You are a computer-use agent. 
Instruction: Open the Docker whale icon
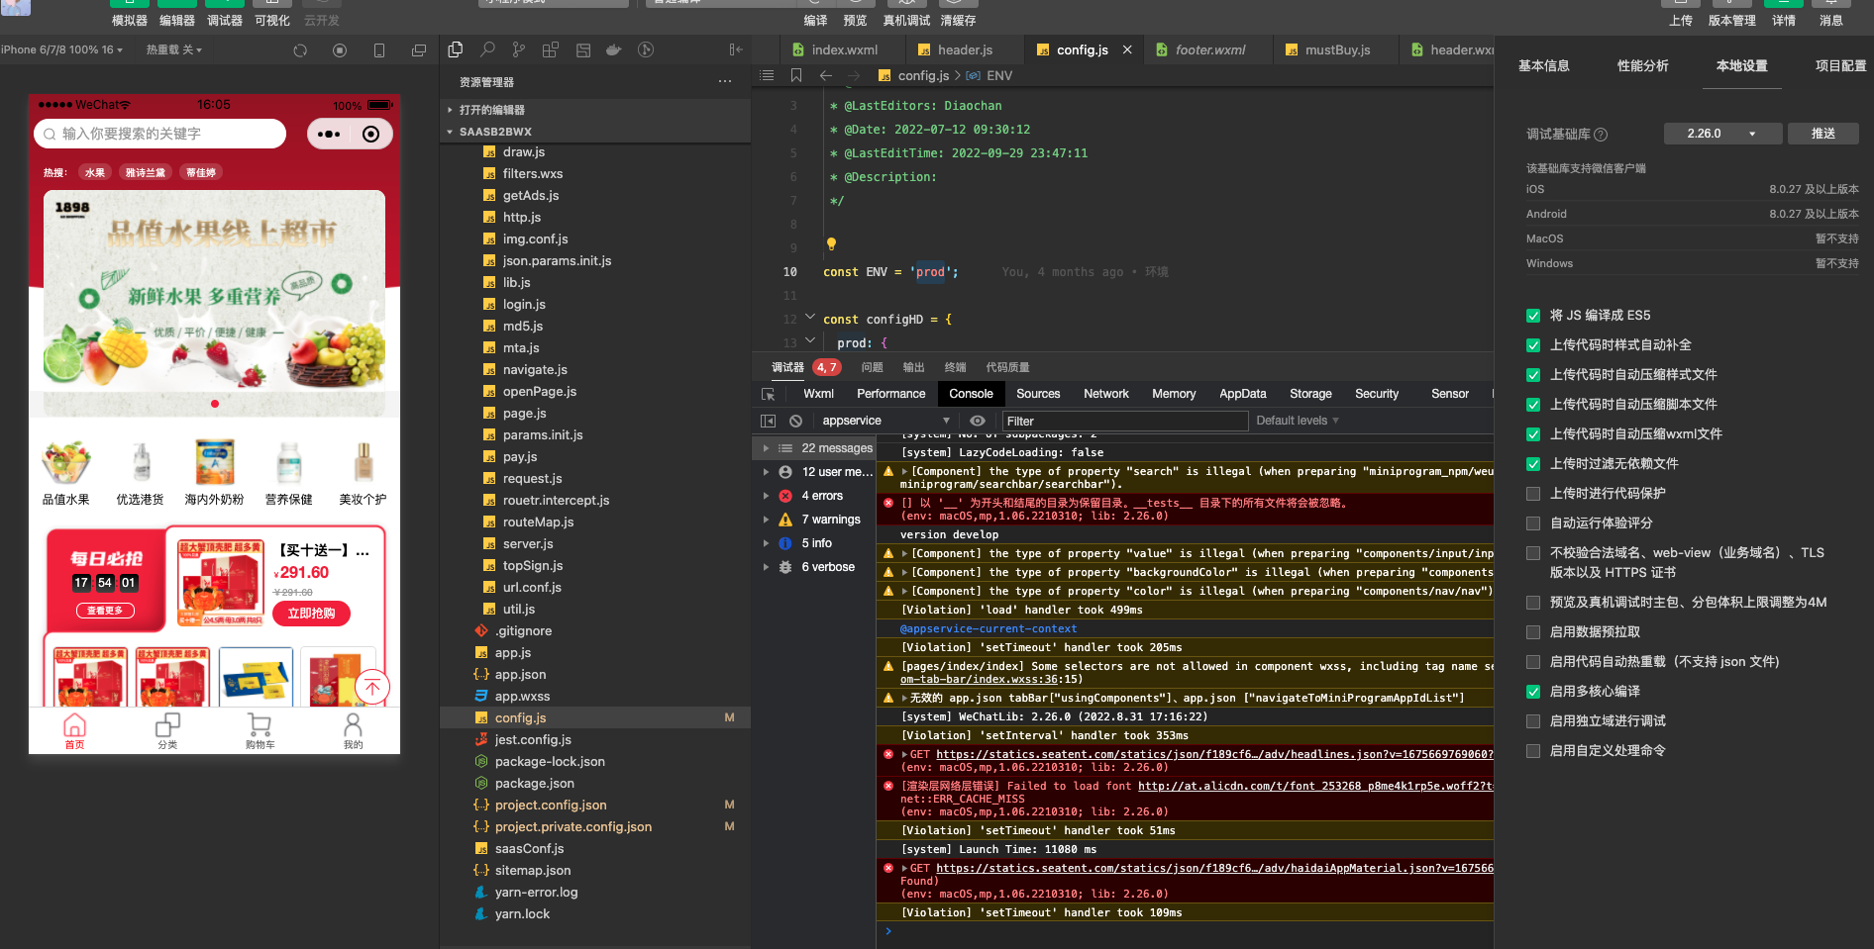(x=614, y=49)
